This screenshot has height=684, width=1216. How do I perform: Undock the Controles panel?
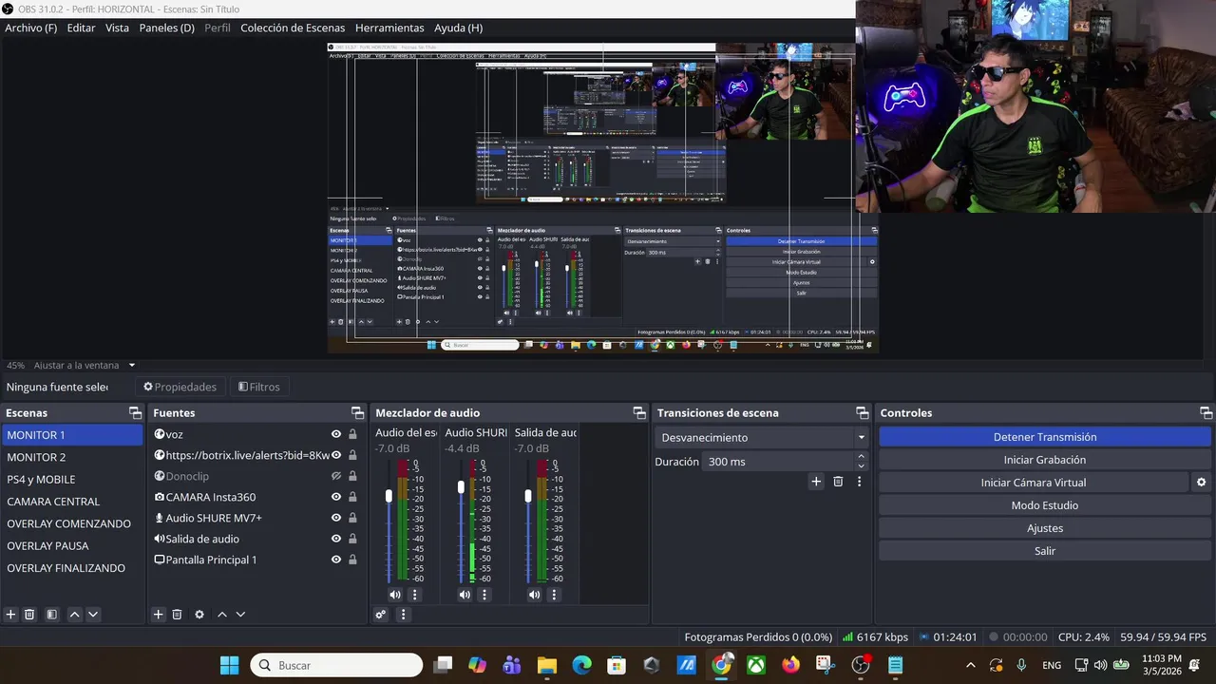tap(1206, 412)
